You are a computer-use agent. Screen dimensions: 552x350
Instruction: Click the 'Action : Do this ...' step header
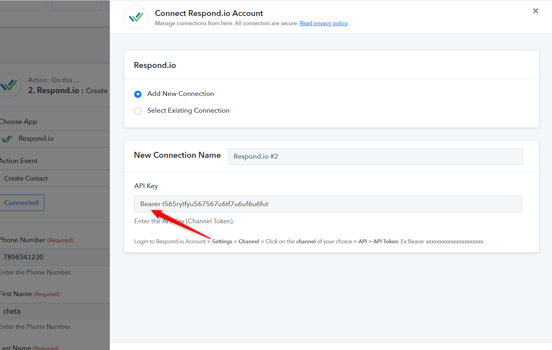tap(54, 80)
